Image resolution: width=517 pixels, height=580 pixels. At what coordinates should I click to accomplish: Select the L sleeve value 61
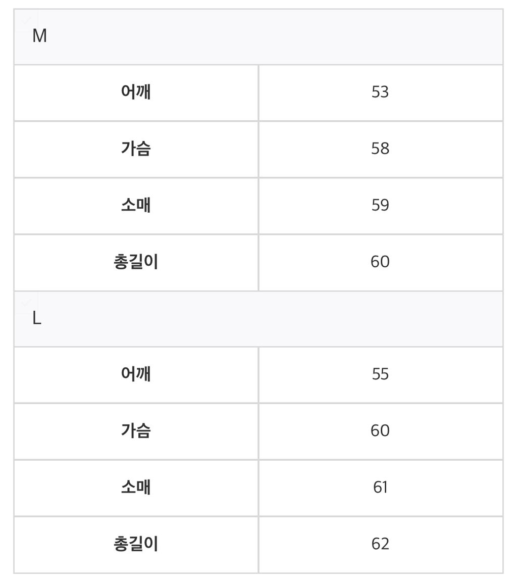(x=380, y=488)
